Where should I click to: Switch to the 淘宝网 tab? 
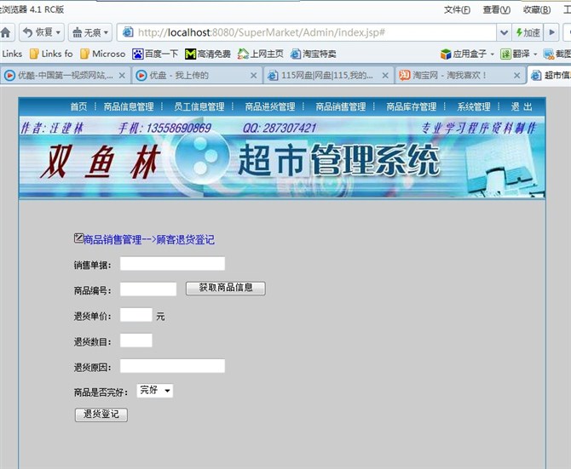(443, 75)
